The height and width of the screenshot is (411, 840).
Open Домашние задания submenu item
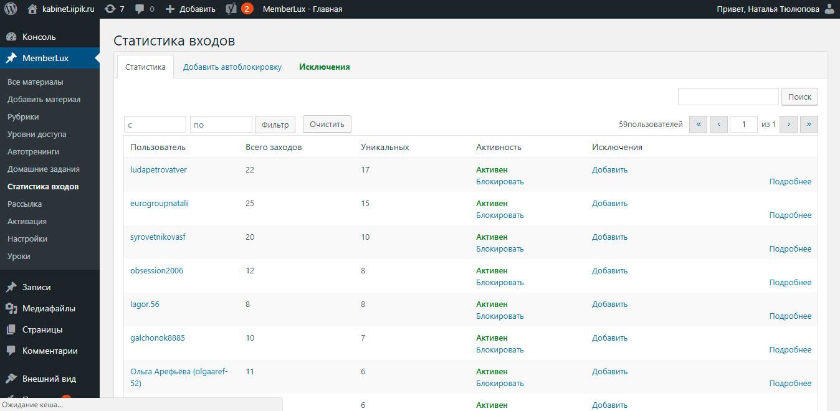coord(44,169)
